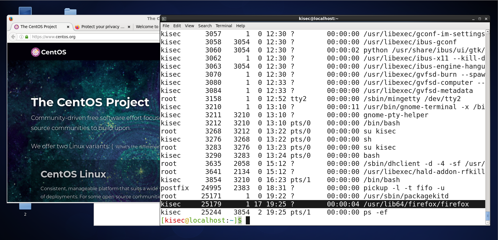
Task: Click the desktop folder labeled 2
Action: [25, 210]
